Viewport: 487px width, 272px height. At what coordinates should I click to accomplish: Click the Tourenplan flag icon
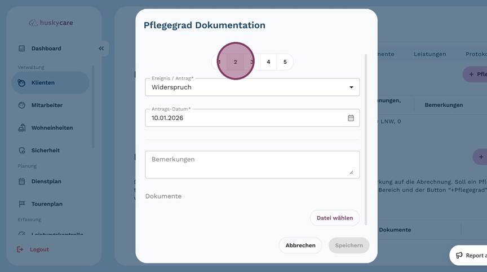(x=22, y=204)
